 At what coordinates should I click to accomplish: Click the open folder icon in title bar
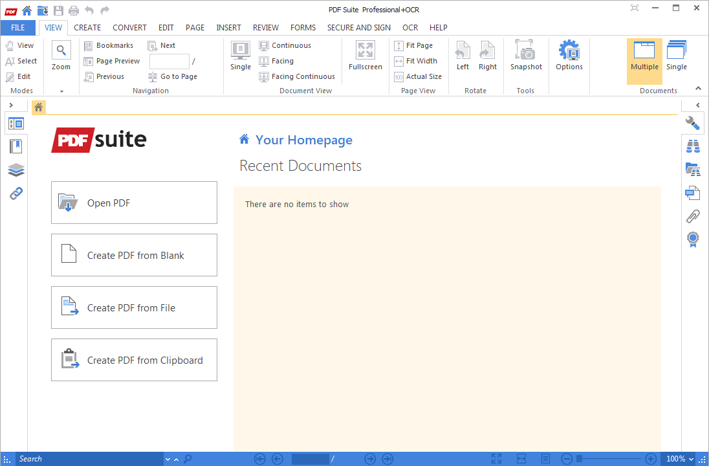pyautogui.click(x=43, y=10)
